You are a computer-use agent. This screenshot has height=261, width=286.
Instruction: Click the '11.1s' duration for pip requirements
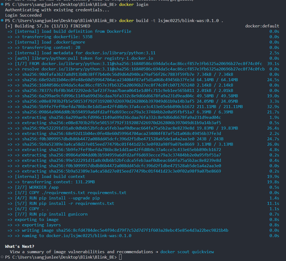click(273, 203)
